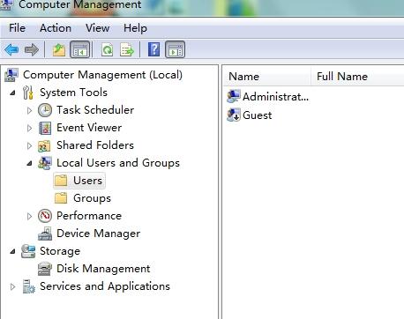Sort by the Full Name column header

point(357,77)
